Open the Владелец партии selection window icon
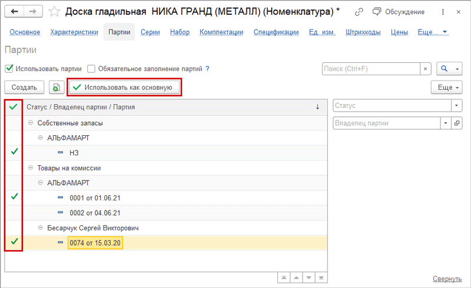 click(457, 123)
